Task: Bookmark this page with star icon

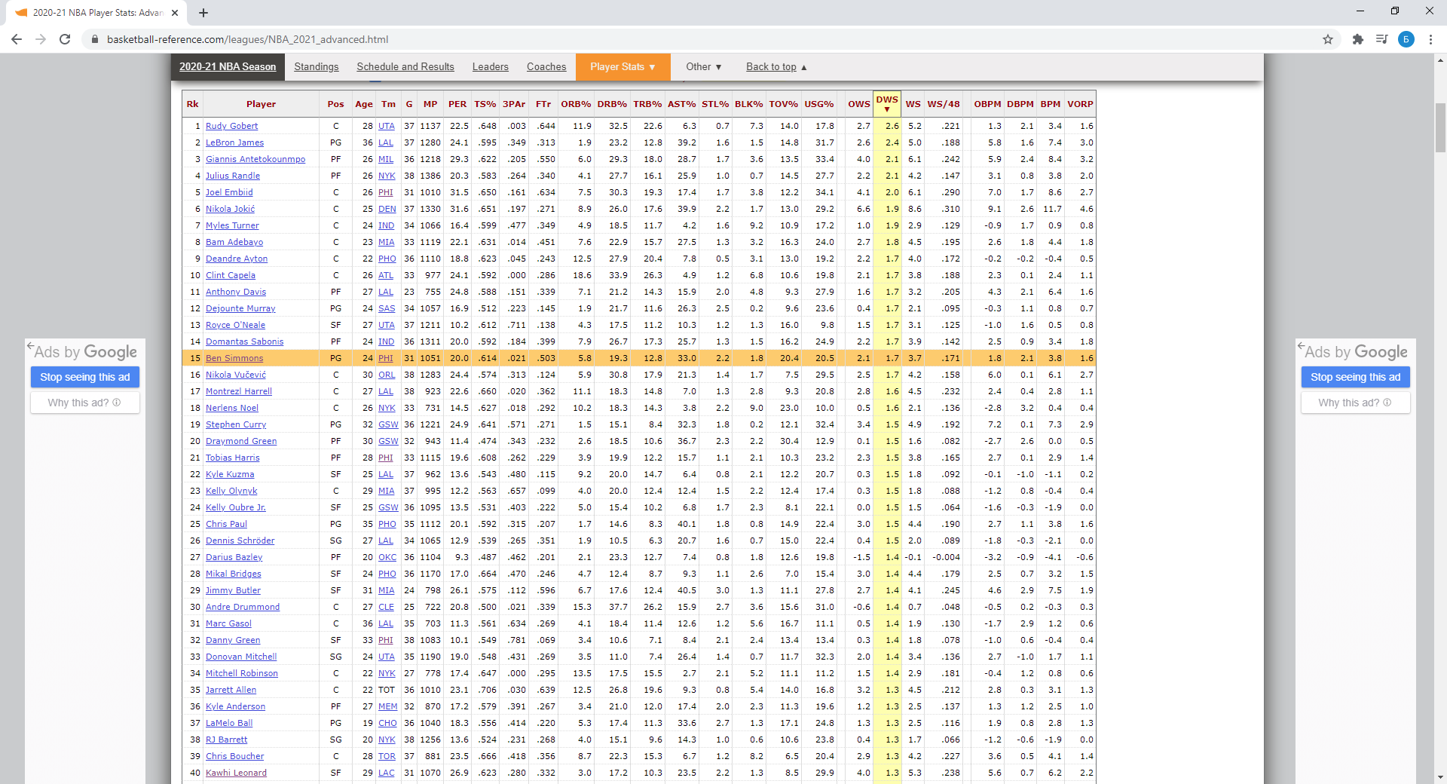Action: coord(1328,39)
